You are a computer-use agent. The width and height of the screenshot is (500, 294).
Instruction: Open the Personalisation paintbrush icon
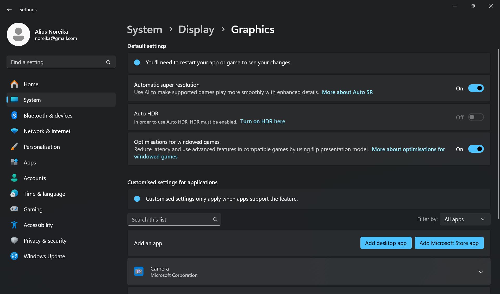14,147
